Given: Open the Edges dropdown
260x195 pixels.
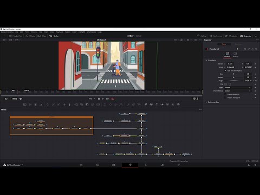Looking at the screenshot, I should [238, 88].
